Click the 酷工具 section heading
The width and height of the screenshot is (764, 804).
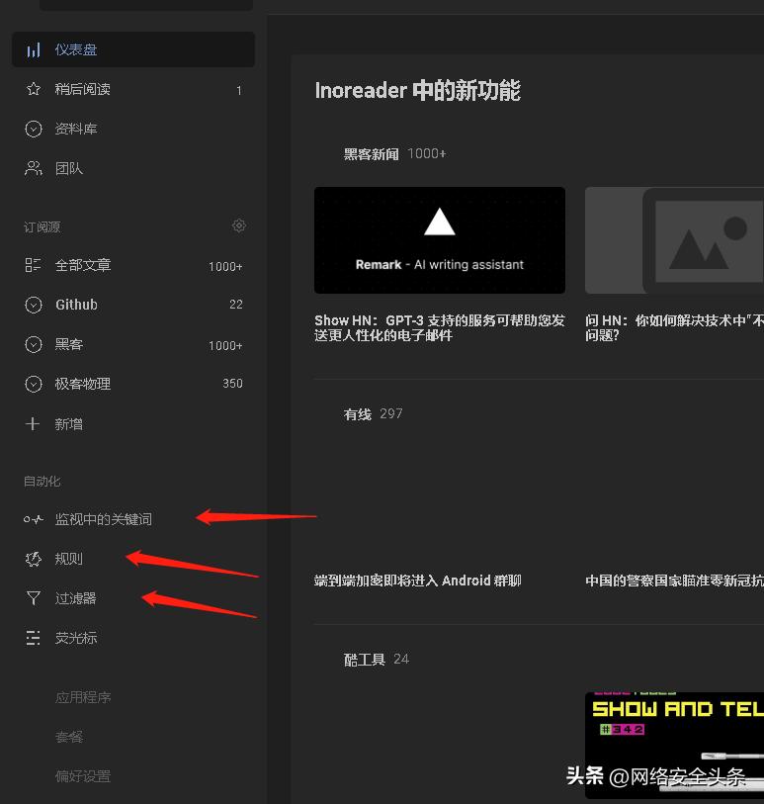pos(365,660)
